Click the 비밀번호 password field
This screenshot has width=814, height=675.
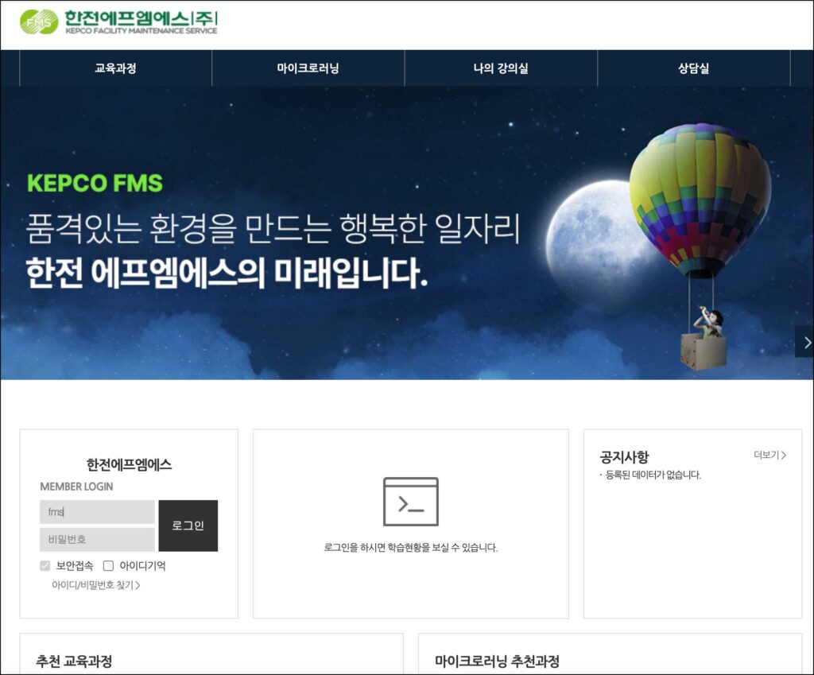(x=97, y=540)
